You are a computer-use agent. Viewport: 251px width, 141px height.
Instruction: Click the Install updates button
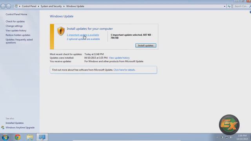146,45
